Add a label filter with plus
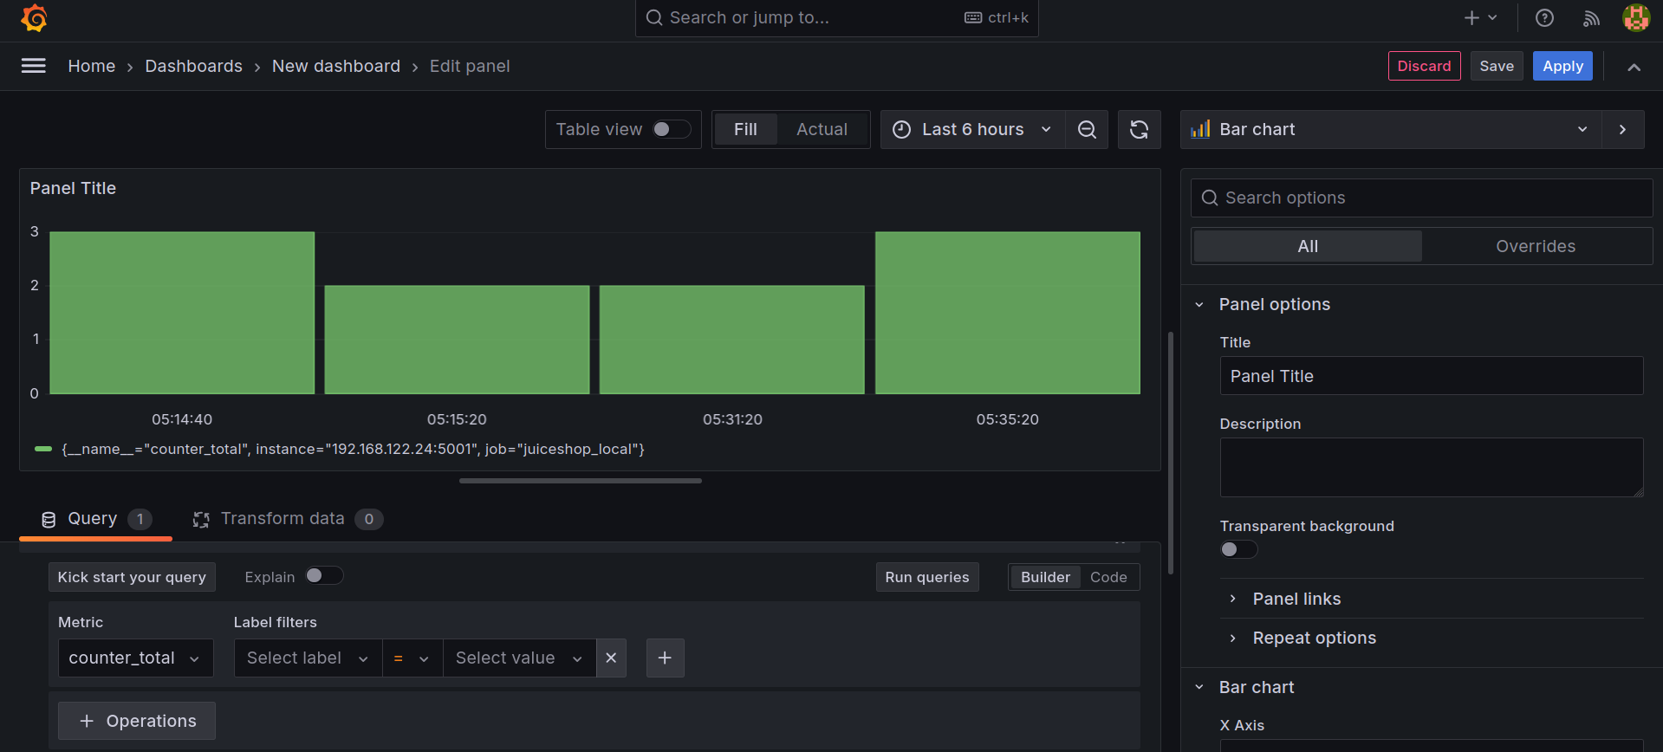 coord(665,658)
